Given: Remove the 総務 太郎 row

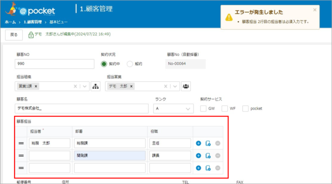Looking at the screenshot, I should point(218,143).
